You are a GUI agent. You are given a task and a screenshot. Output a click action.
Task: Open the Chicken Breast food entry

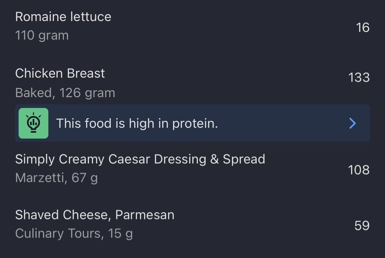pyautogui.click(x=60, y=73)
